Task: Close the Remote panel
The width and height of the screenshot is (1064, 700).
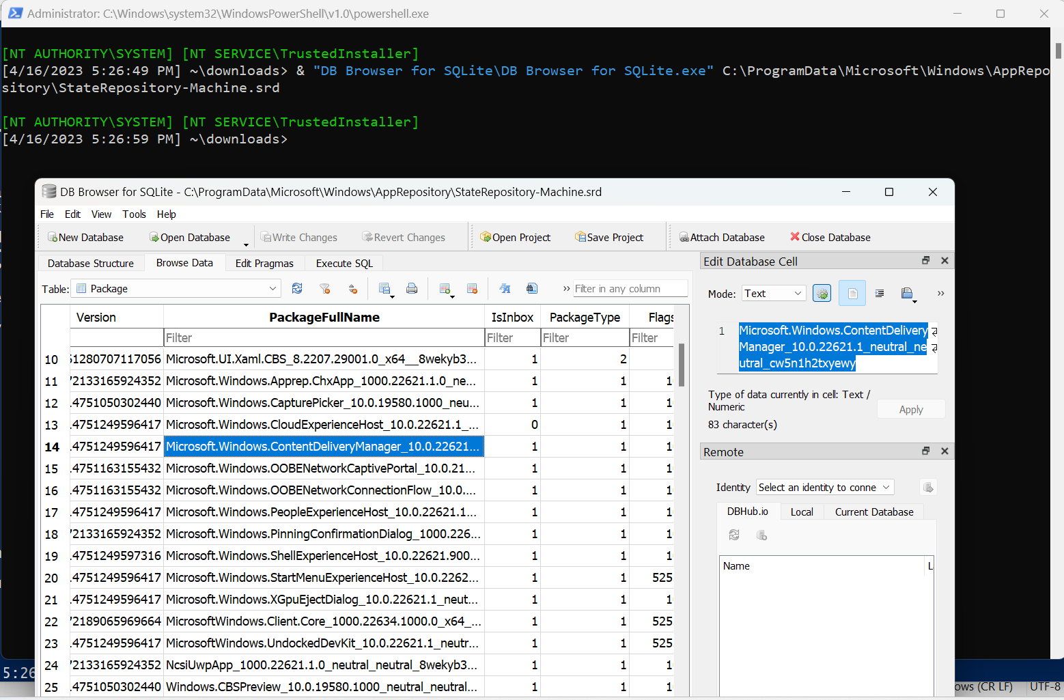Action: 944,451
